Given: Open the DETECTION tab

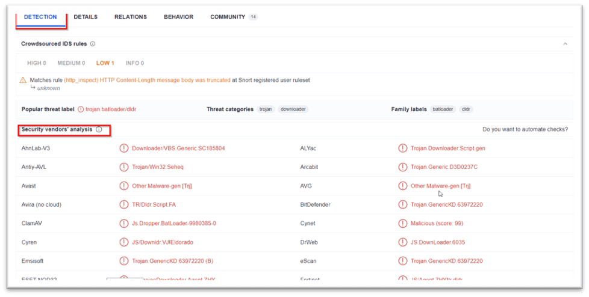Looking at the screenshot, I should click(x=40, y=17).
